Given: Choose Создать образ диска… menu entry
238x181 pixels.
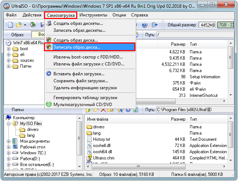Looking at the screenshot, I should coord(90,40).
